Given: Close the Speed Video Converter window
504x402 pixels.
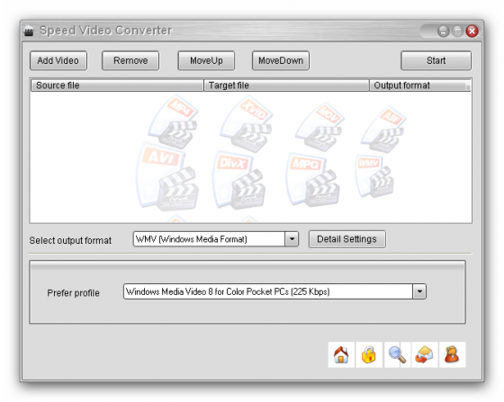Looking at the screenshot, I should pos(472,31).
